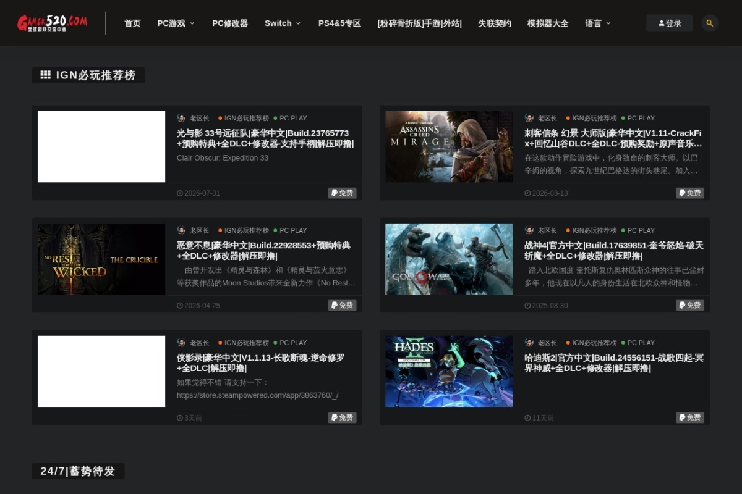Open 刺客信条 幻景 大师版 post title

613,138
